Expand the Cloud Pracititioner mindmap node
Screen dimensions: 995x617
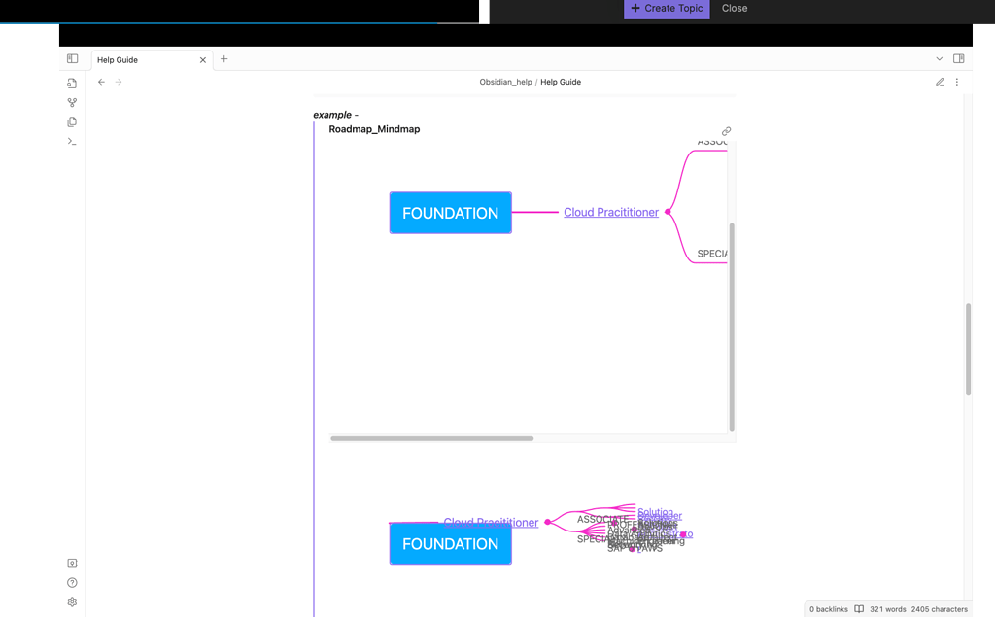[667, 212]
